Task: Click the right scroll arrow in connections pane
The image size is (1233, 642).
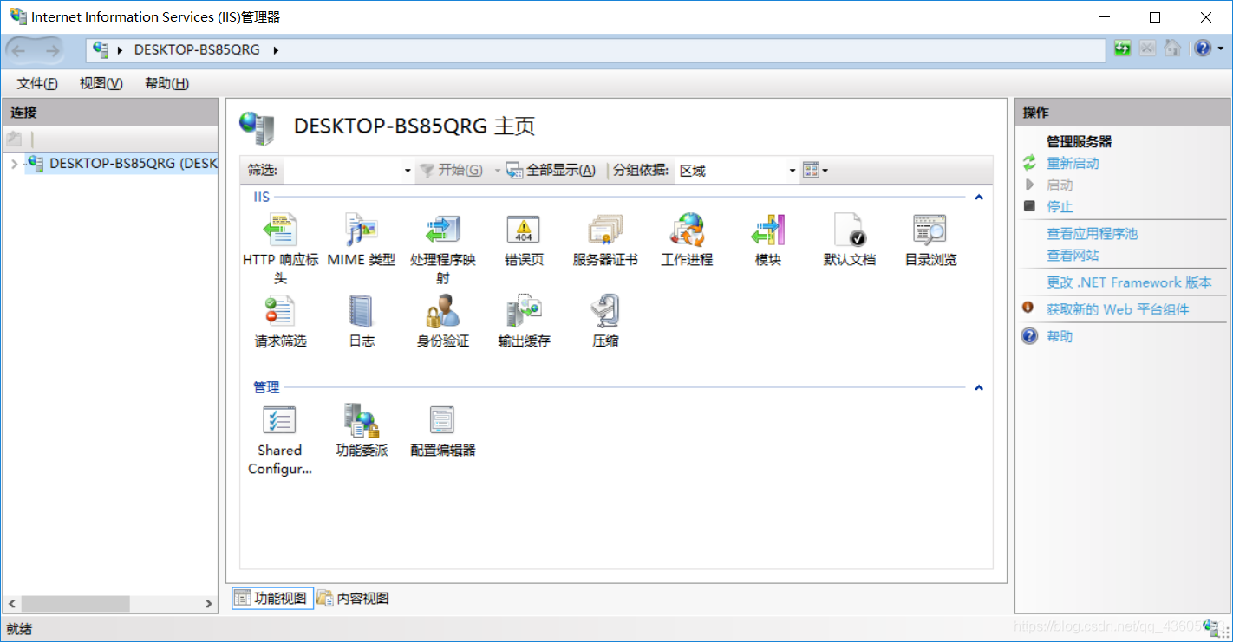Action: click(x=208, y=603)
